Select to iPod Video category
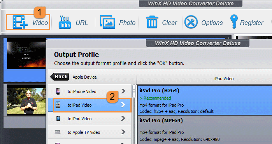This screenshot has height=144, width=272. click(x=89, y=119)
